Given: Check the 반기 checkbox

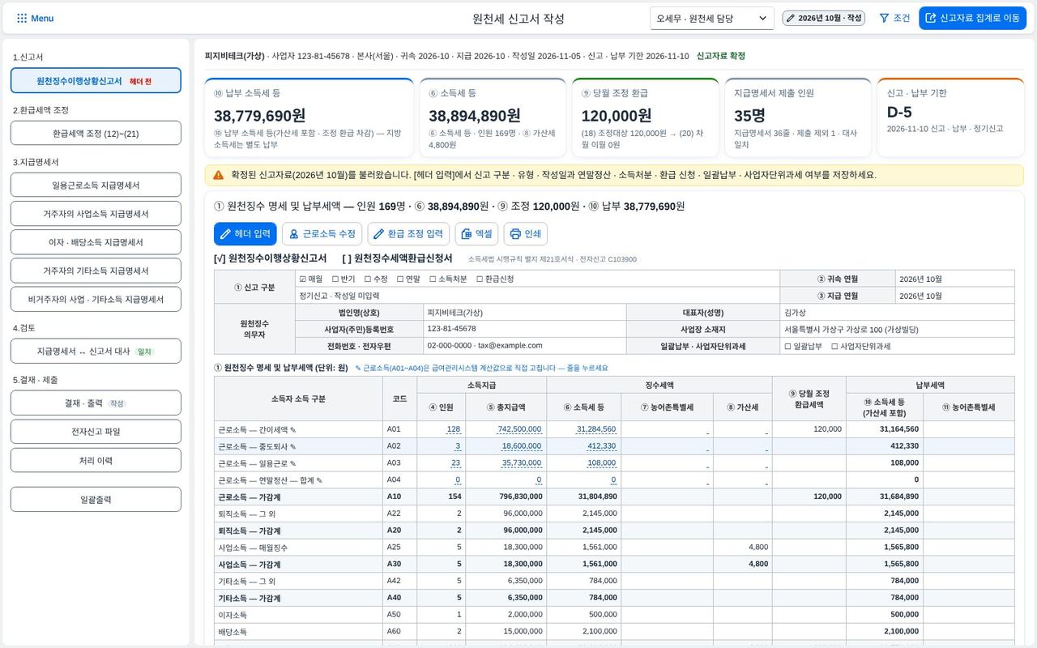Looking at the screenshot, I should click(x=335, y=279).
